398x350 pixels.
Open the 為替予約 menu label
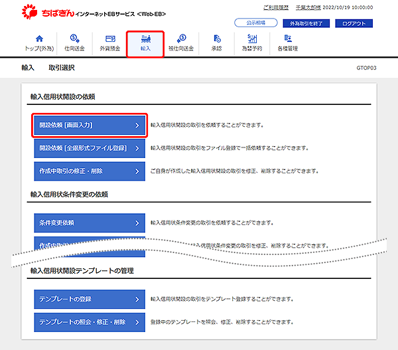click(252, 48)
